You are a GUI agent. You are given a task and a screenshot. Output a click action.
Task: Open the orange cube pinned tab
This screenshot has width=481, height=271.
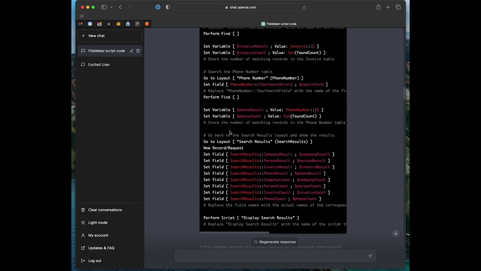[x=147, y=24]
